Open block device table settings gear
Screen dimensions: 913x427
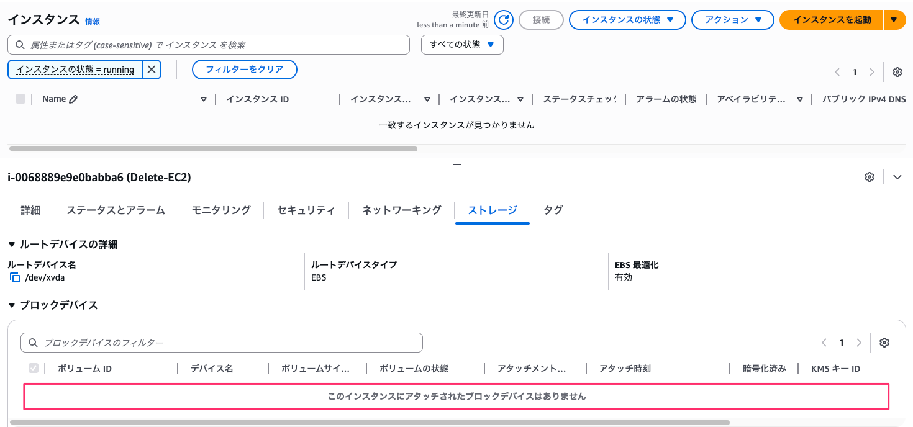tap(884, 343)
